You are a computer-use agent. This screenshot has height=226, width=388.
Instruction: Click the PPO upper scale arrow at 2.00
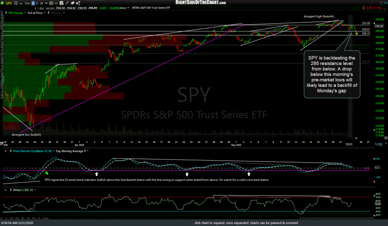[374, 159]
